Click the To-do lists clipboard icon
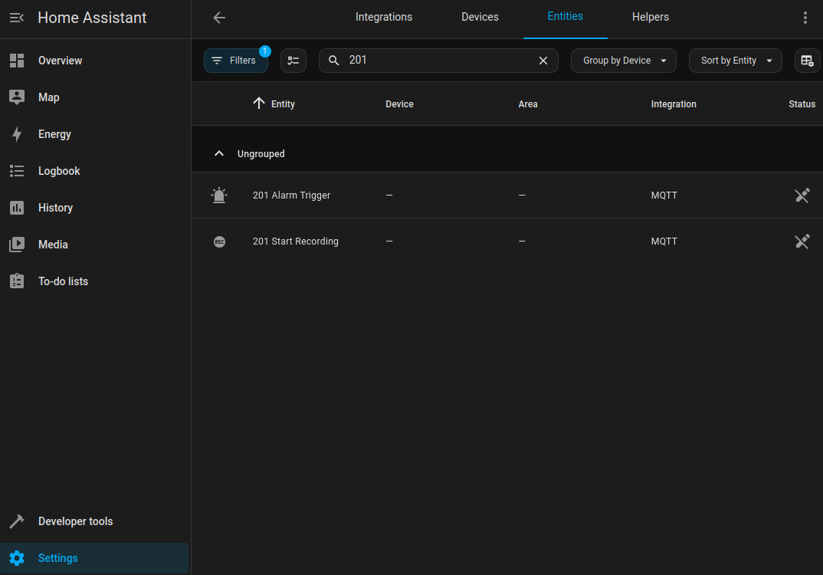Image resolution: width=823 pixels, height=575 pixels. tap(17, 281)
